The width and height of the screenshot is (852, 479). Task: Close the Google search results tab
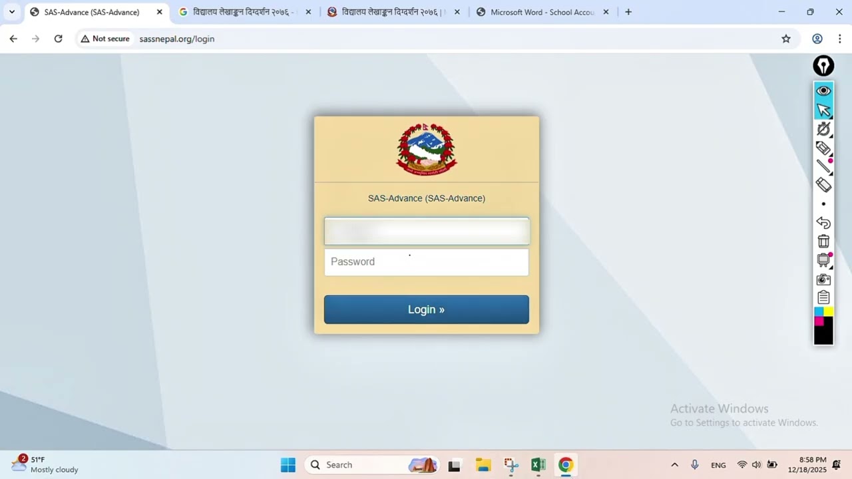click(x=308, y=12)
